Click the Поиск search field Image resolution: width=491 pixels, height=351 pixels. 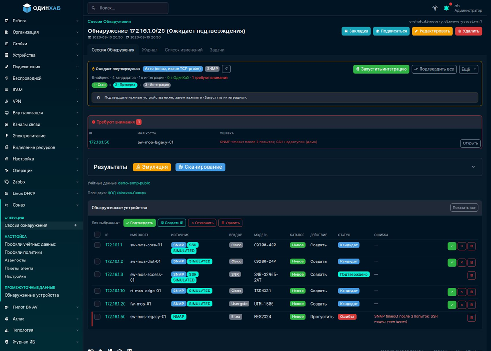128,8
